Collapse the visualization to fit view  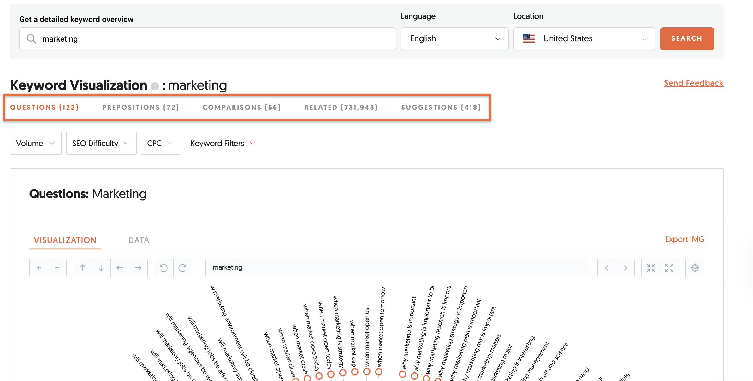coord(650,267)
